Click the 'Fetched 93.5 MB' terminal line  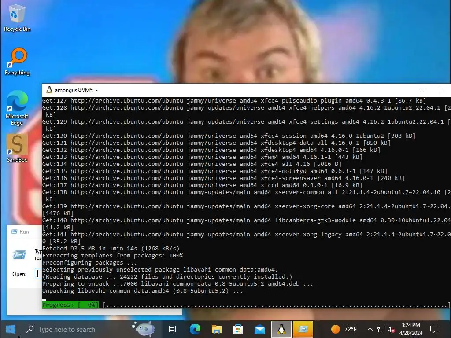[111, 248]
